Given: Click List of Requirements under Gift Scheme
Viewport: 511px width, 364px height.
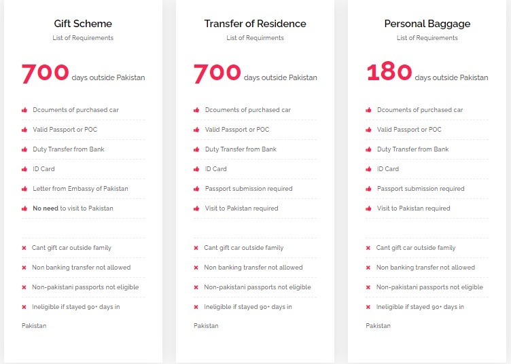Looking at the screenshot, I should pyautogui.click(x=83, y=38).
